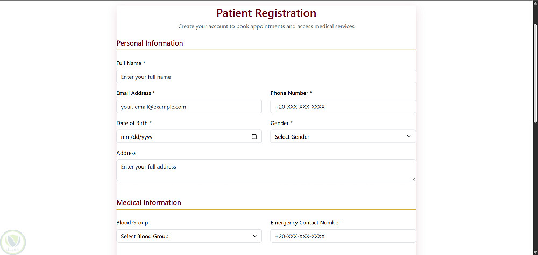Select the Medical Information section heading
The height and width of the screenshot is (255, 538).
(149, 202)
